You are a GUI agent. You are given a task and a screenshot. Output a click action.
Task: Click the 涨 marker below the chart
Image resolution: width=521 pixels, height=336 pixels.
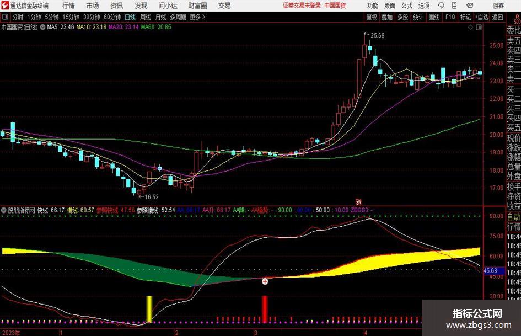coord(358,201)
